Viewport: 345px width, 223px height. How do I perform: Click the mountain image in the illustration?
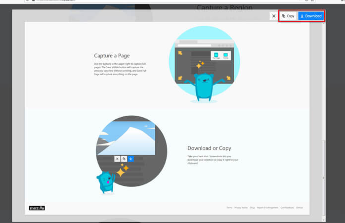[x=126, y=137]
